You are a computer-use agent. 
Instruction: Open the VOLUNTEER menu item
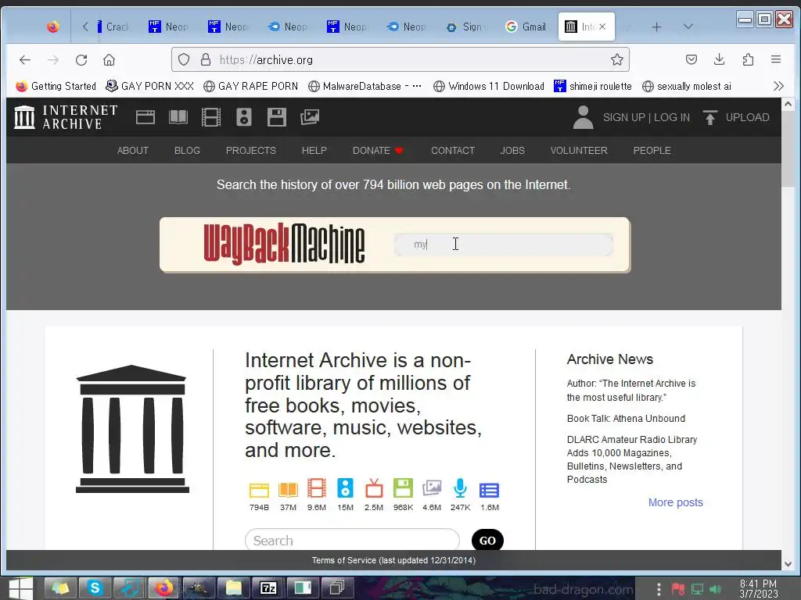coord(579,151)
